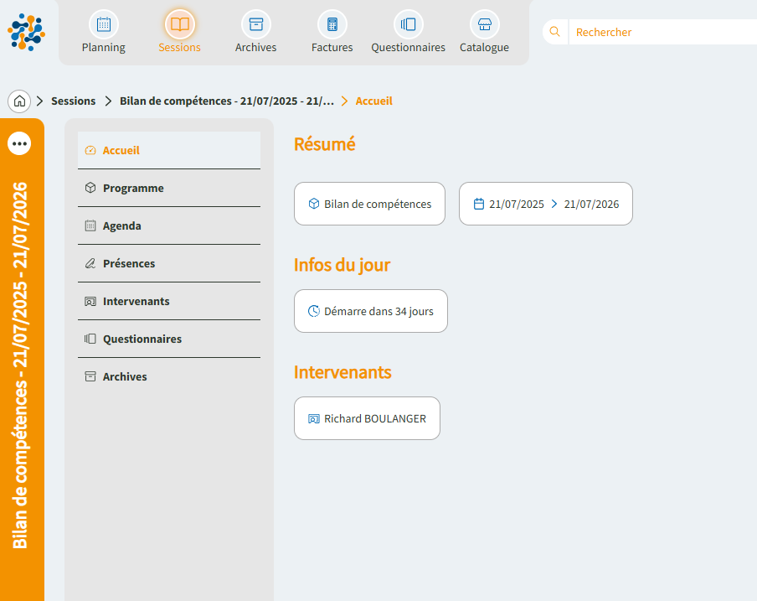Click the Sessions book icon
The height and width of the screenshot is (601, 757).
pyautogui.click(x=179, y=24)
